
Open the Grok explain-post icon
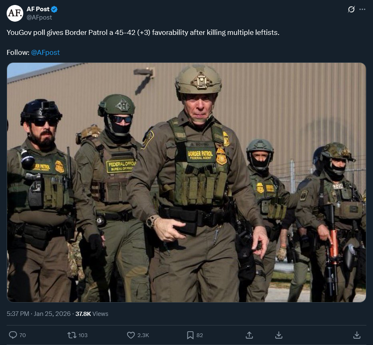(351, 9)
